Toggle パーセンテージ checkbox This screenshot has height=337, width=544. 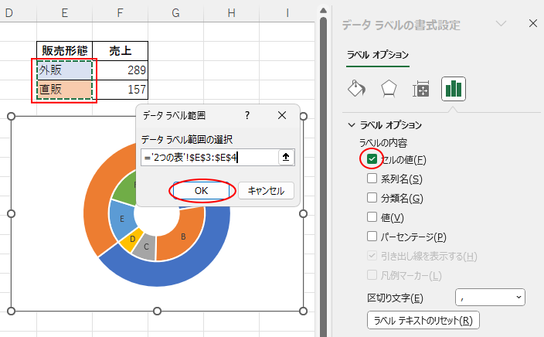click(372, 237)
